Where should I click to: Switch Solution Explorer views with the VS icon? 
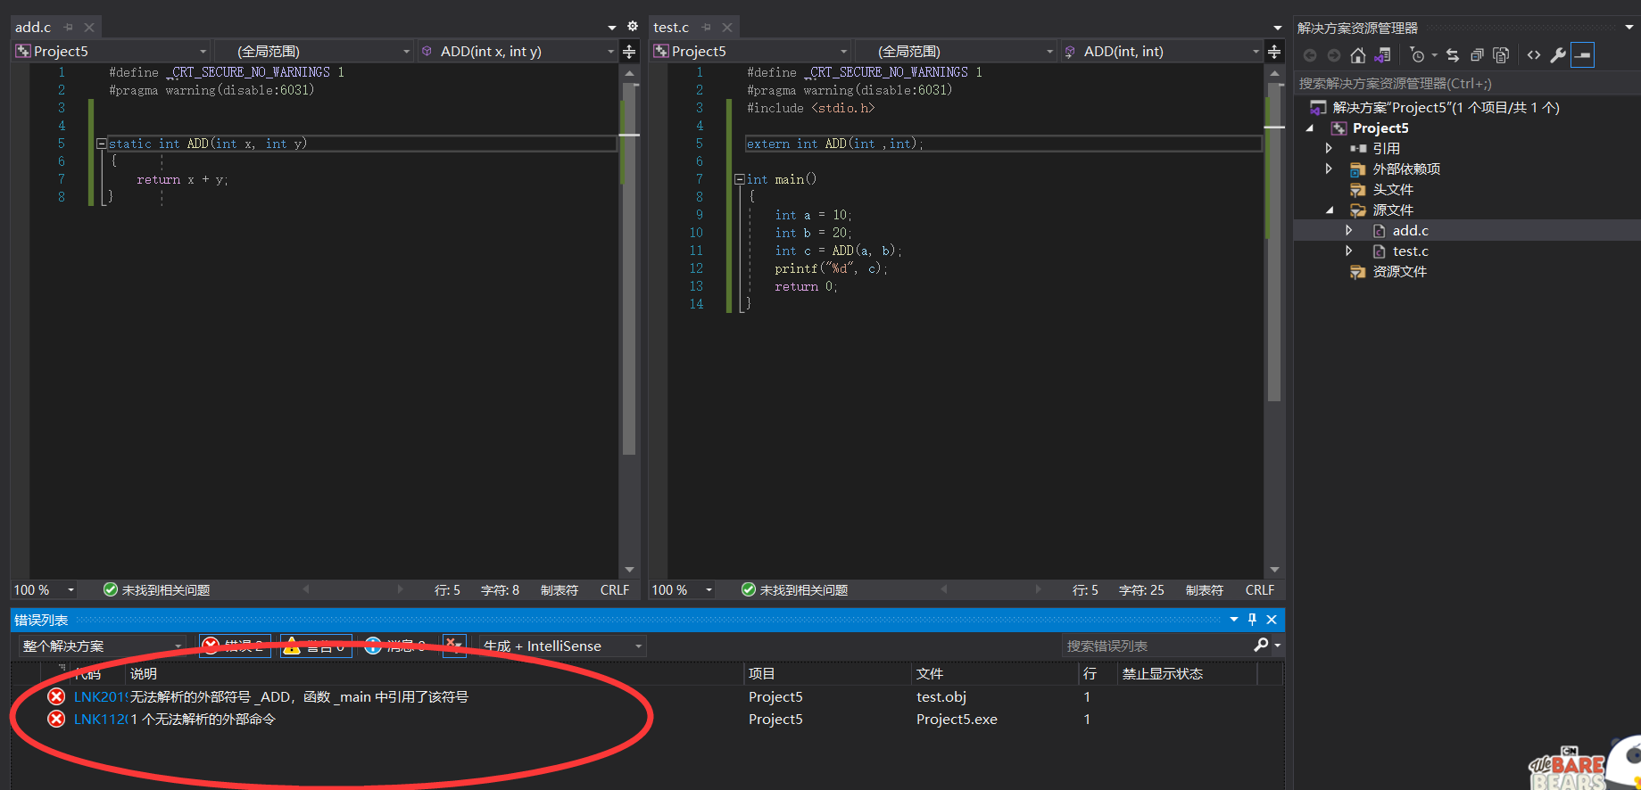pos(1382,55)
